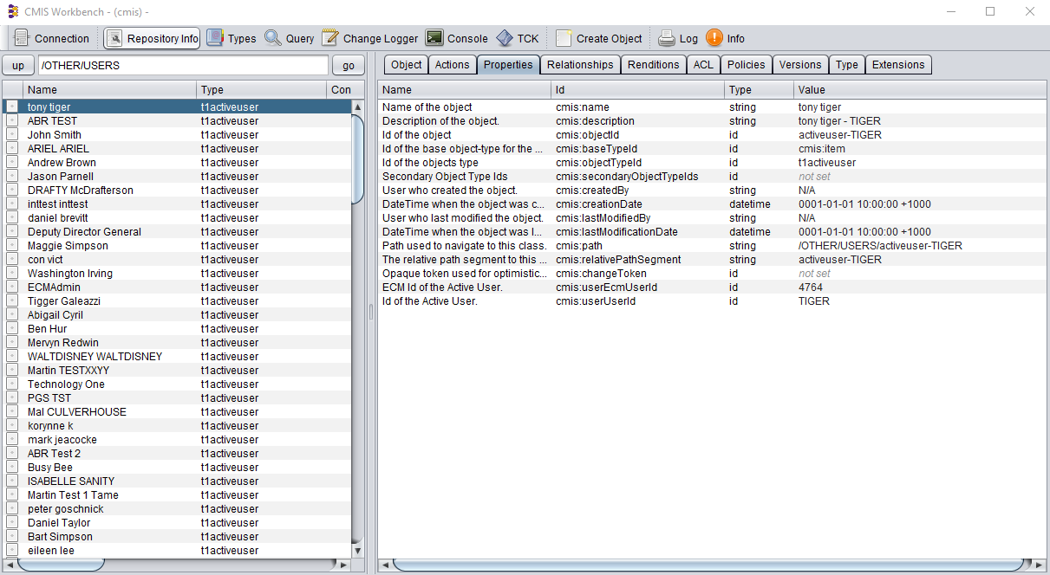Open the Extensions tab
The height and width of the screenshot is (575, 1050).
pyautogui.click(x=898, y=65)
